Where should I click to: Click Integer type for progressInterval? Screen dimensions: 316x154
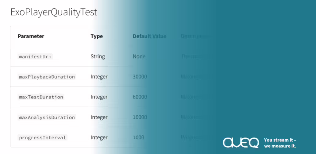99,138
